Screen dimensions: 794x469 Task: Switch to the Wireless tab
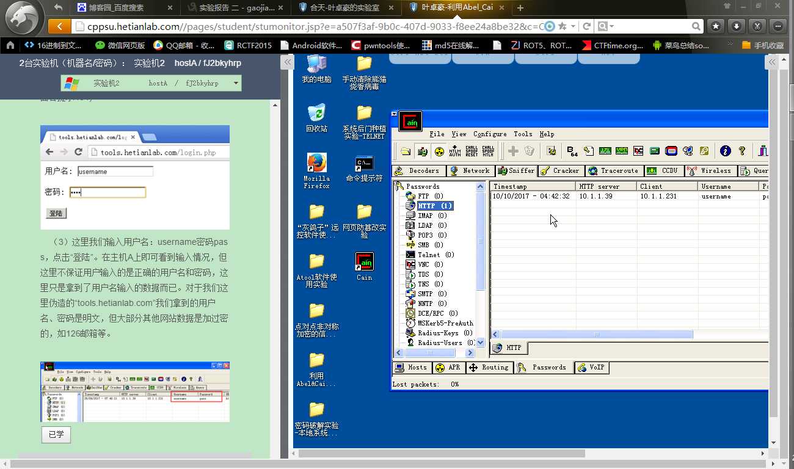pyautogui.click(x=710, y=171)
